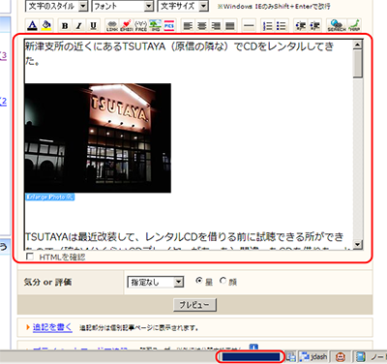This screenshot has height=364, width=387.
Task: Open the フォント dropdown
Action: coord(122,6)
